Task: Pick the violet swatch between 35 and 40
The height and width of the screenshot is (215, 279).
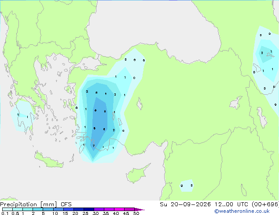Action: 109,209
